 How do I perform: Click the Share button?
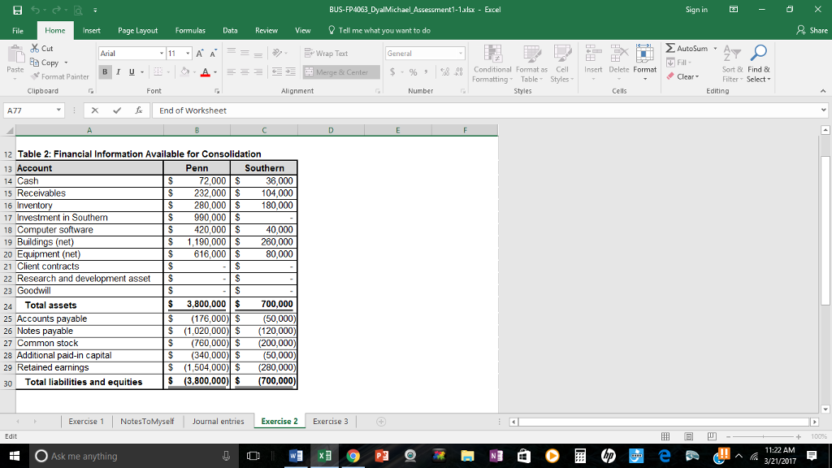click(812, 30)
